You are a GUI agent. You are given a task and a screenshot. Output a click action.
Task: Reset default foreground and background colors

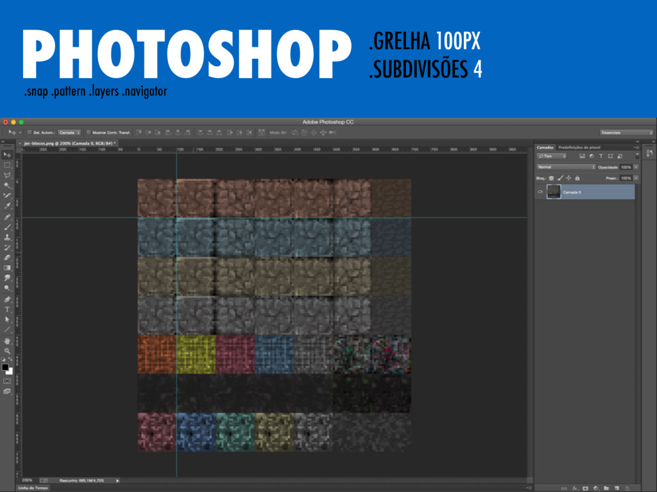coord(3,360)
